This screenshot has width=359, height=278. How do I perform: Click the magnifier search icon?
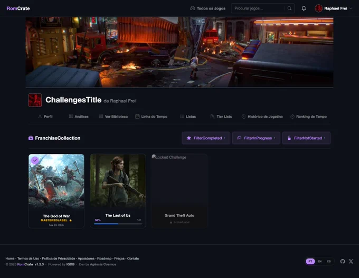click(289, 8)
